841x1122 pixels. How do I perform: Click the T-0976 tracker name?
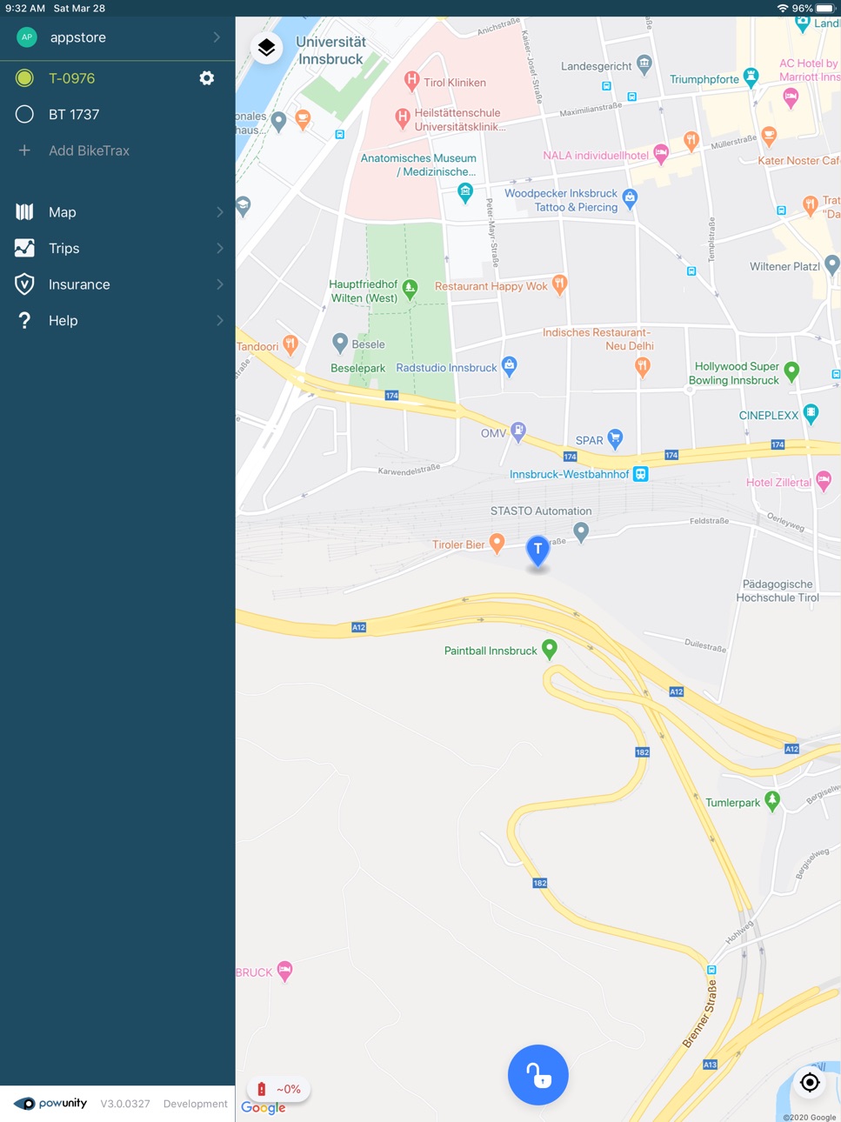(x=72, y=78)
